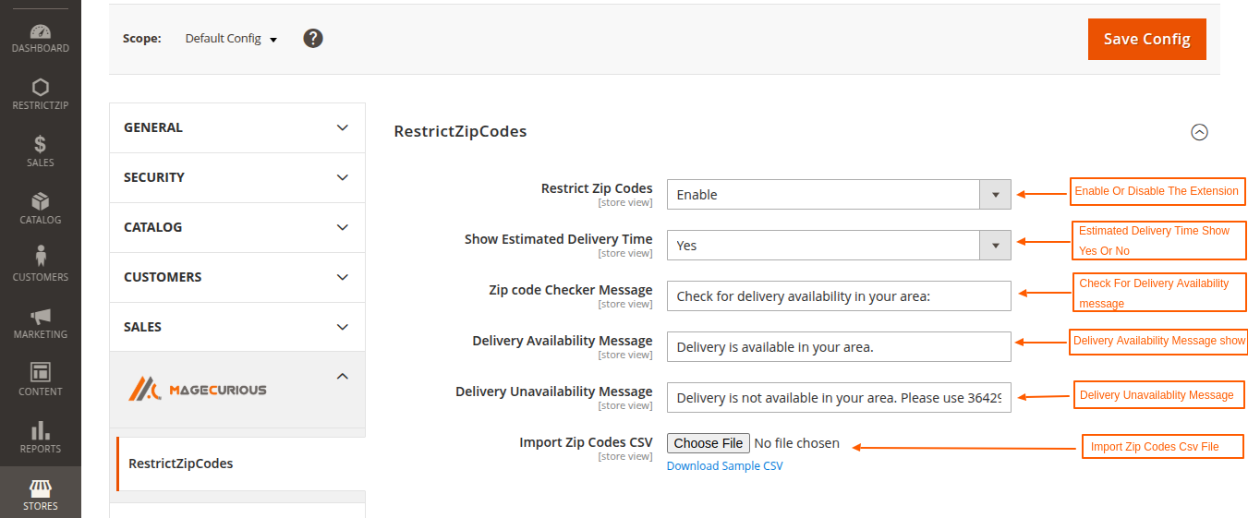
Task: Click the MageCurious logo
Action: (x=197, y=389)
